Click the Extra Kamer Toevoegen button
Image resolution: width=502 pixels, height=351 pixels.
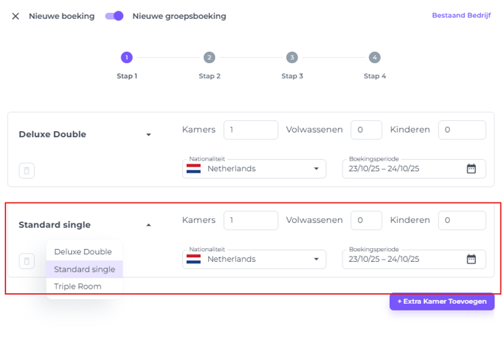442,301
